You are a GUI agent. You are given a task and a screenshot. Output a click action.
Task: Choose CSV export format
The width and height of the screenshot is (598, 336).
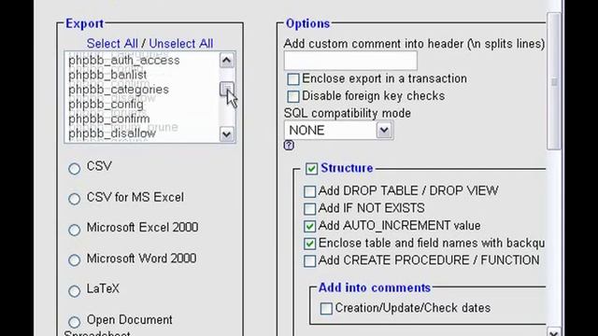click(75, 168)
